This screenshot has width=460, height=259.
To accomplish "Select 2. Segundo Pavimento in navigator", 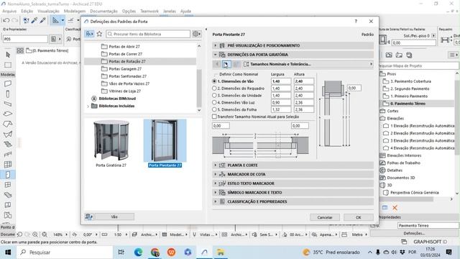I will point(410,88).
